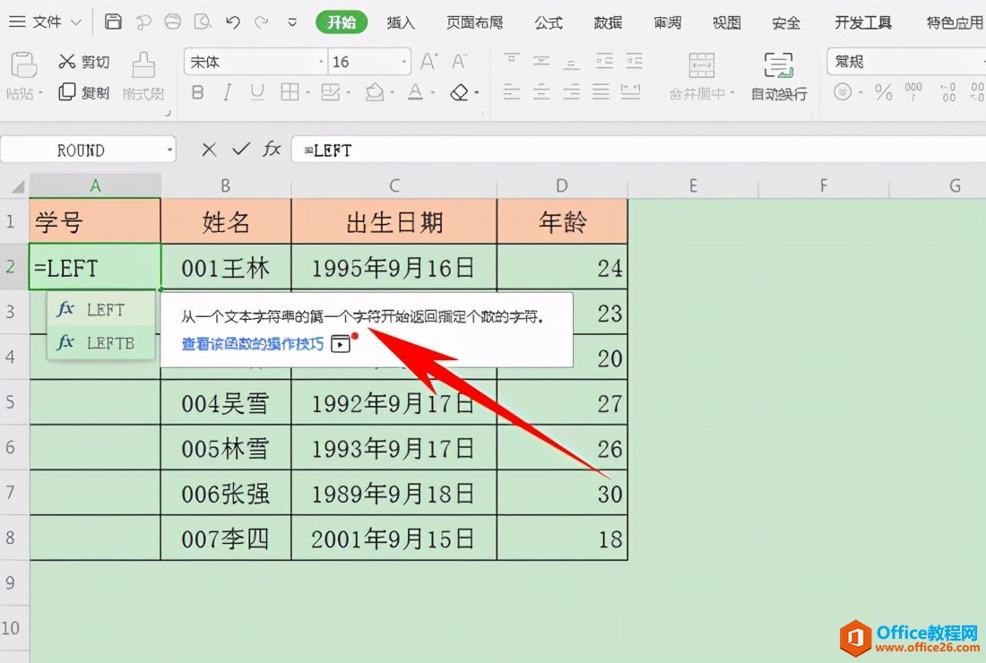Click the font color A icon
The width and height of the screenshot is (986, 663).
click(415, 92)
